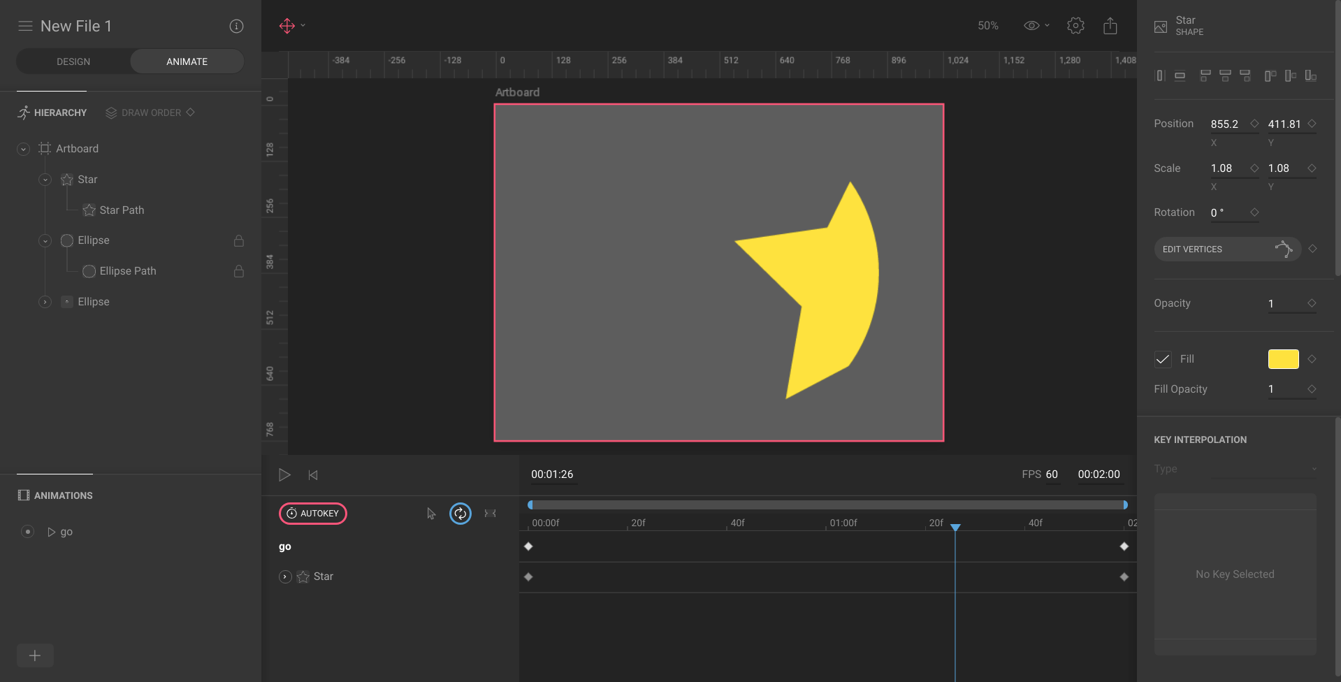Add a new animation with the plus button
The height and width of the screenshot is (682, 1341).
[x=35, y=655]
